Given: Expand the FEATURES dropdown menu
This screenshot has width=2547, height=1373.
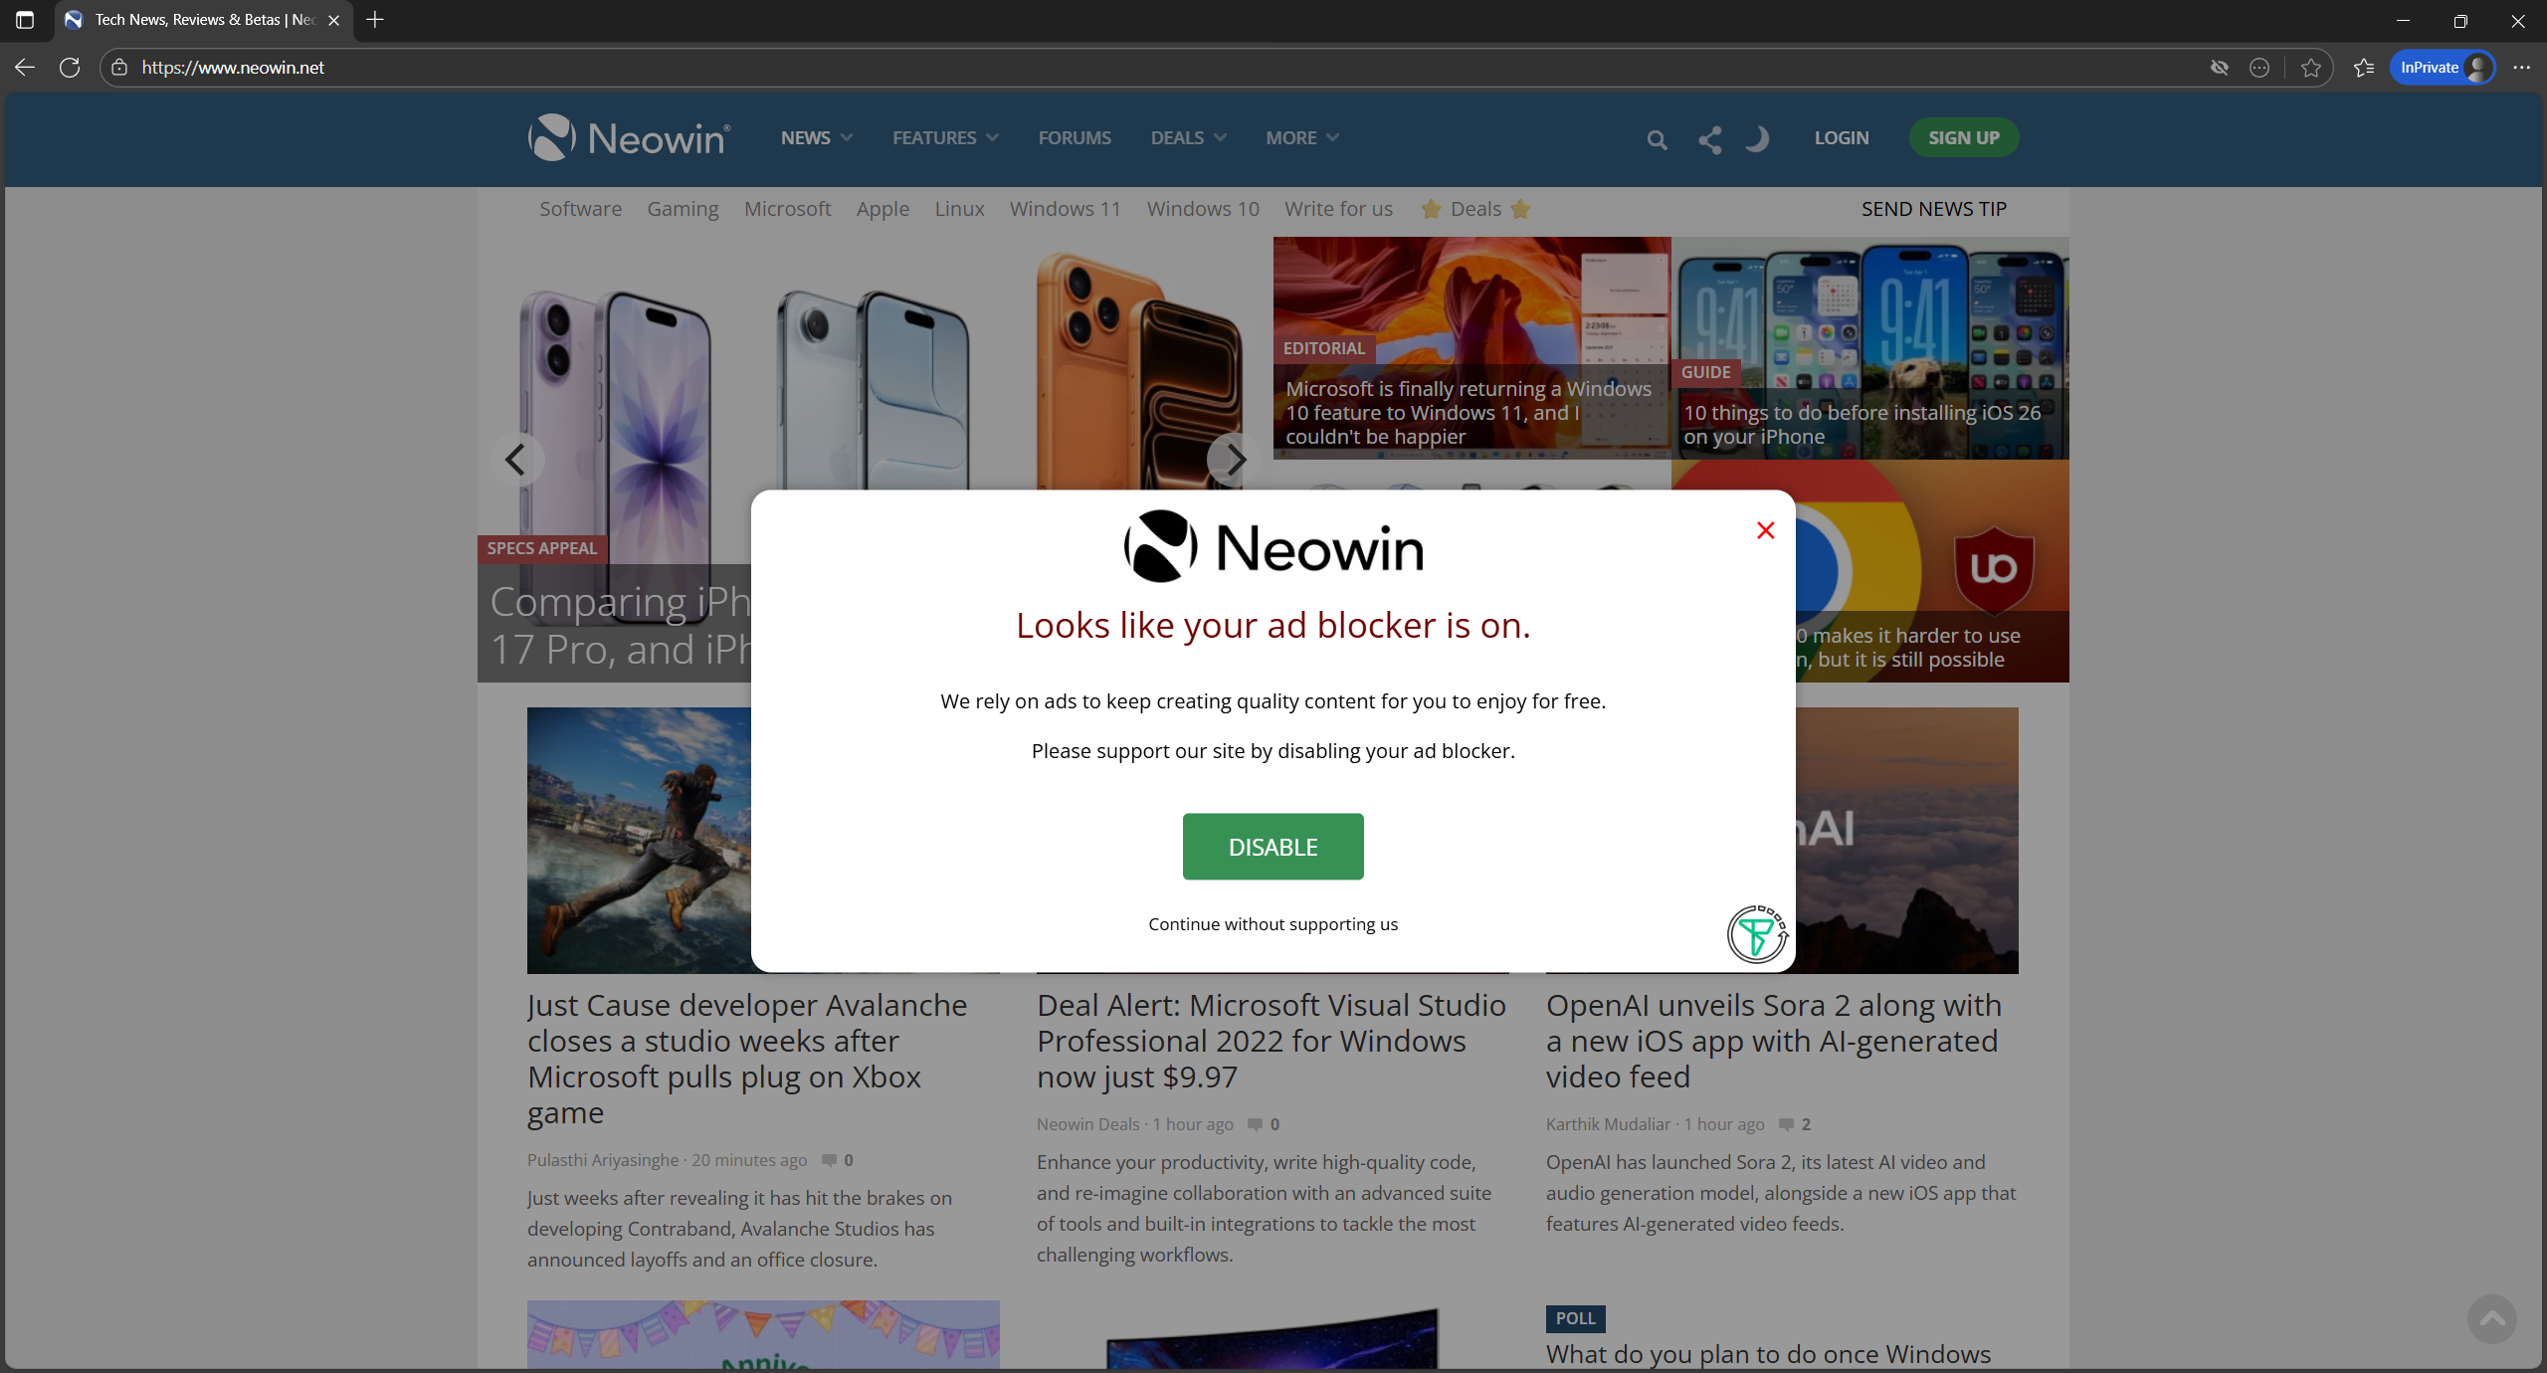Looking at the screenshot, I should click(944, 138).
